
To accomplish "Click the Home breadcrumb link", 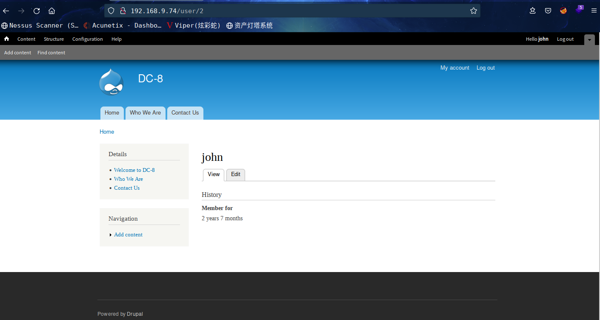I will 107,132.
